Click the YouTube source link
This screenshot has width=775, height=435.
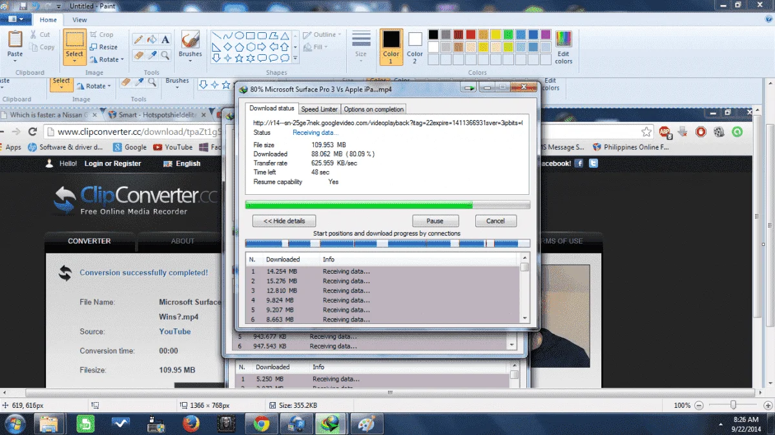click(175, 332)
